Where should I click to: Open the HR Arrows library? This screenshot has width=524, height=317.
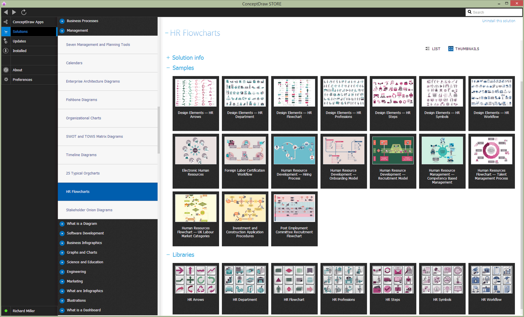pos(196,288)
